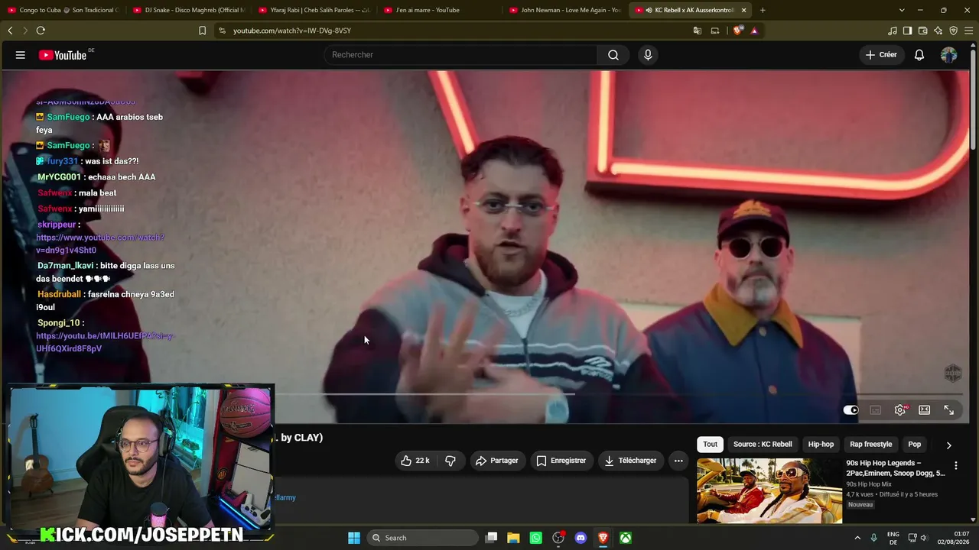Open the video's more actions menu
The height and width of the screenshot is (550, 979).
pos(678,461)
